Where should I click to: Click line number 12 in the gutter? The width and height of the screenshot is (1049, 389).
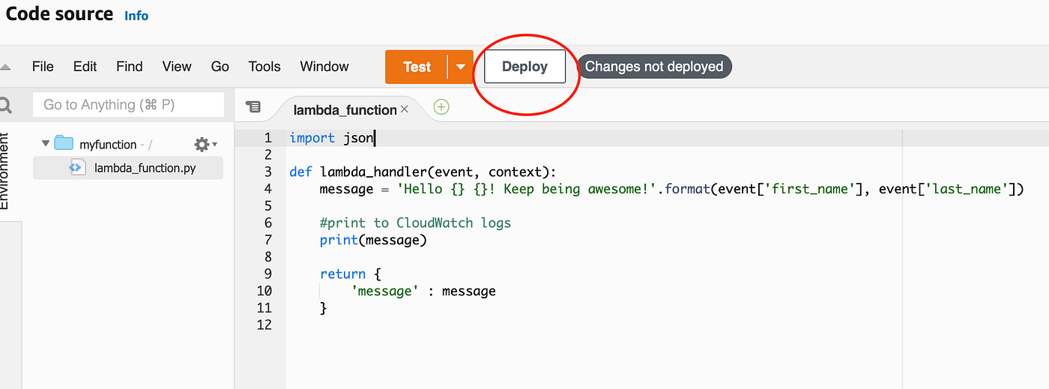tap(264, 325)
